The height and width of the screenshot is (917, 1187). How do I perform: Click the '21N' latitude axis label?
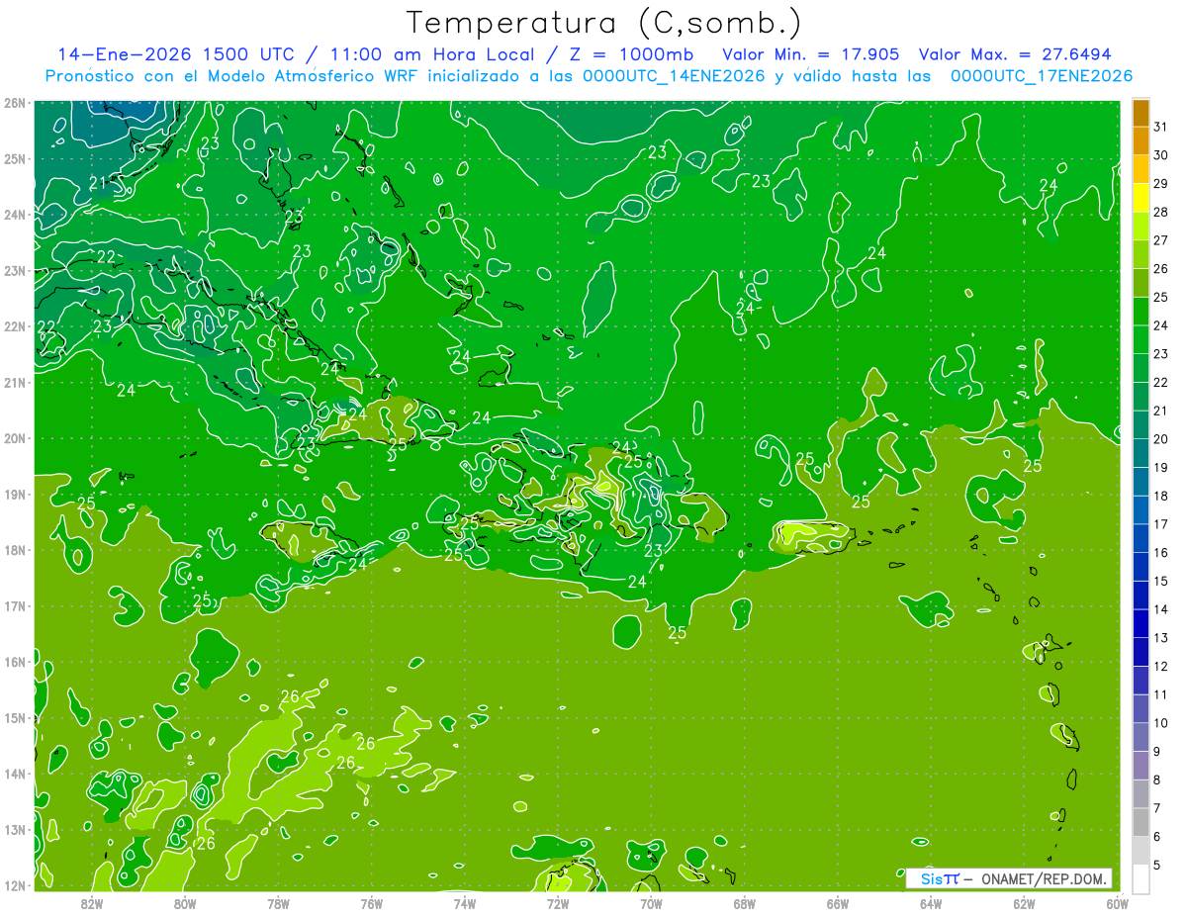[x=14, y=382]
